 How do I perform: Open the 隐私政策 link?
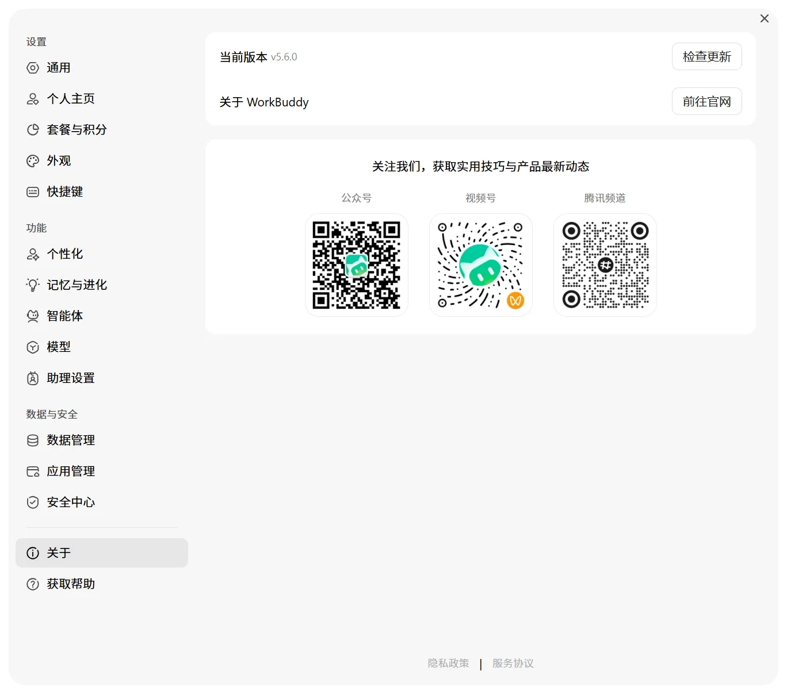[x=448, y=663]
